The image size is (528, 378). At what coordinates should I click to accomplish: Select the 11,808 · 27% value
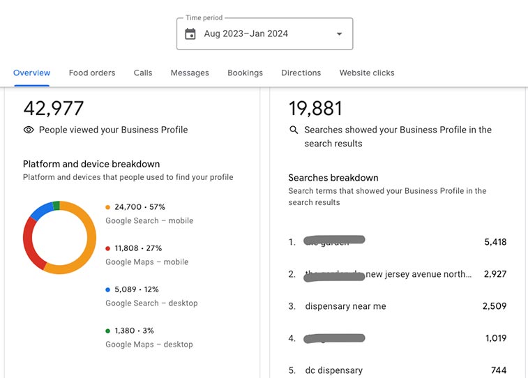(138, 248)
